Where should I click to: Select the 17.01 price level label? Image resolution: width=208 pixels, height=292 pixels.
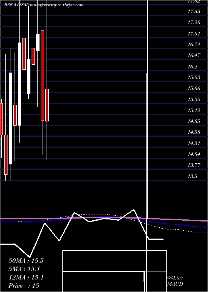[x=194, y=34]
